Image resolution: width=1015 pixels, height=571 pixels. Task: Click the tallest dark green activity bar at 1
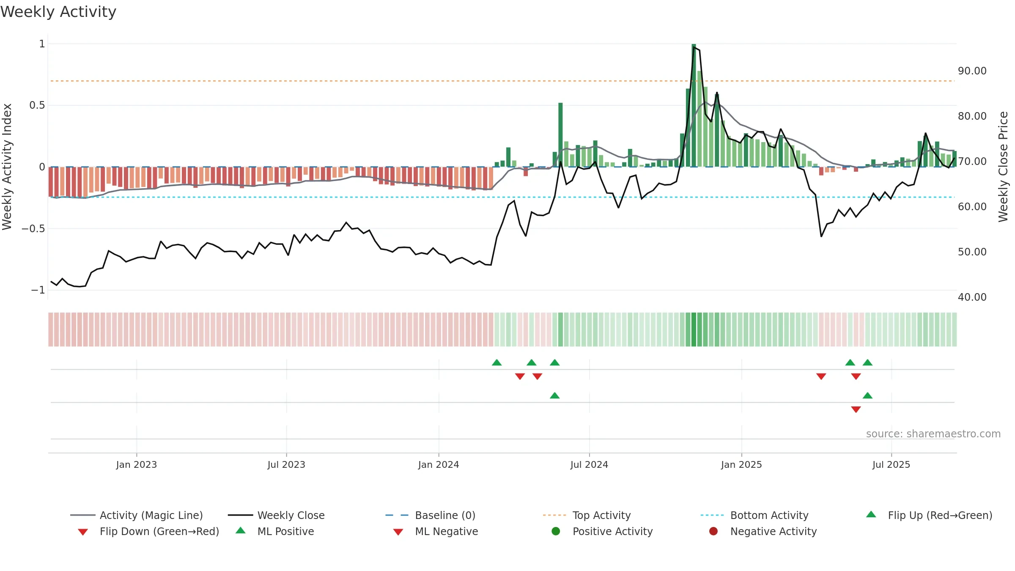coord(694,105)
